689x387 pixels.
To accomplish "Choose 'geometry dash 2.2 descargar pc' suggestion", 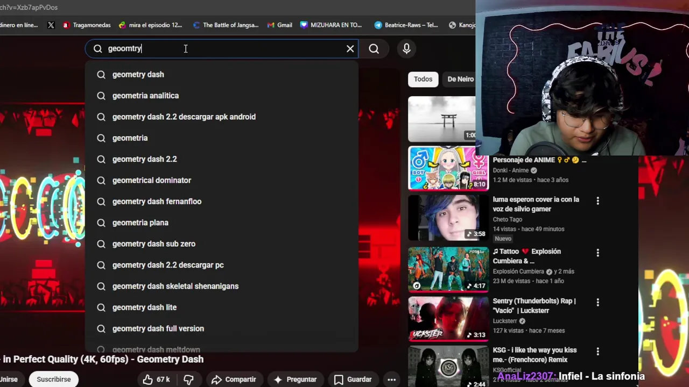I will tap(221, 265).
